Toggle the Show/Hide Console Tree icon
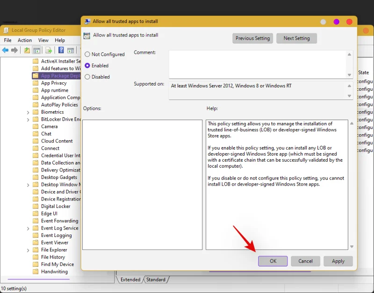The image size is (374, 293). coord(37,50)
